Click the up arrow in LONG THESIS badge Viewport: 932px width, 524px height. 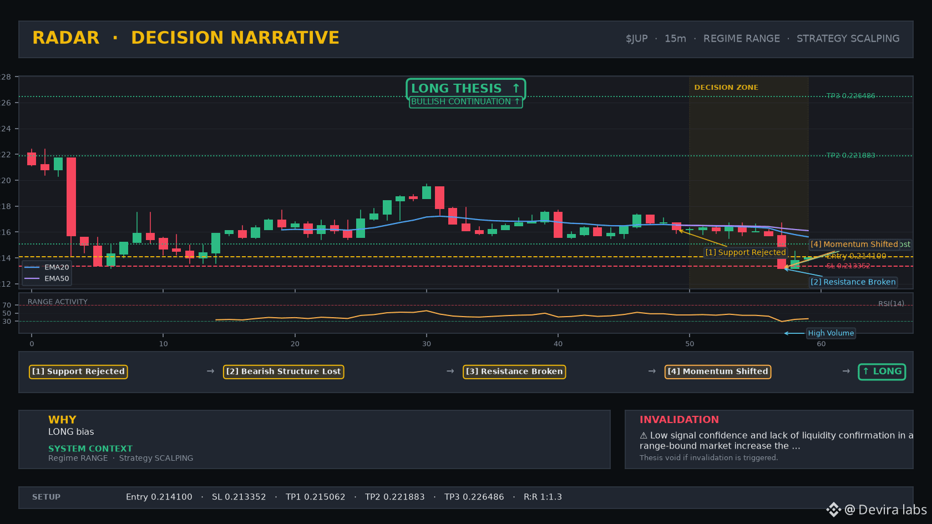pos(516,88)
